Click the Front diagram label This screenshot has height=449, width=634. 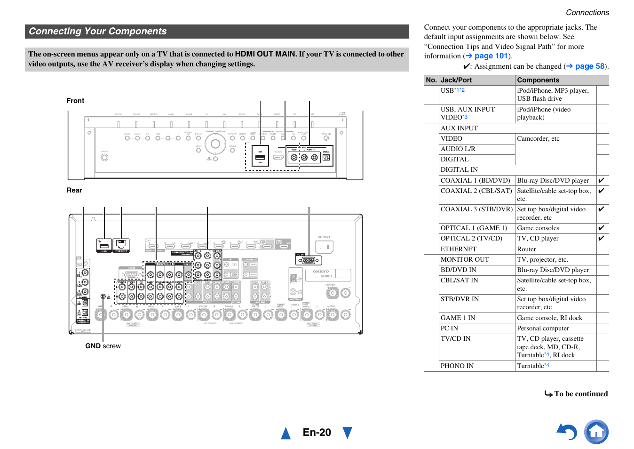pos(75,101)
